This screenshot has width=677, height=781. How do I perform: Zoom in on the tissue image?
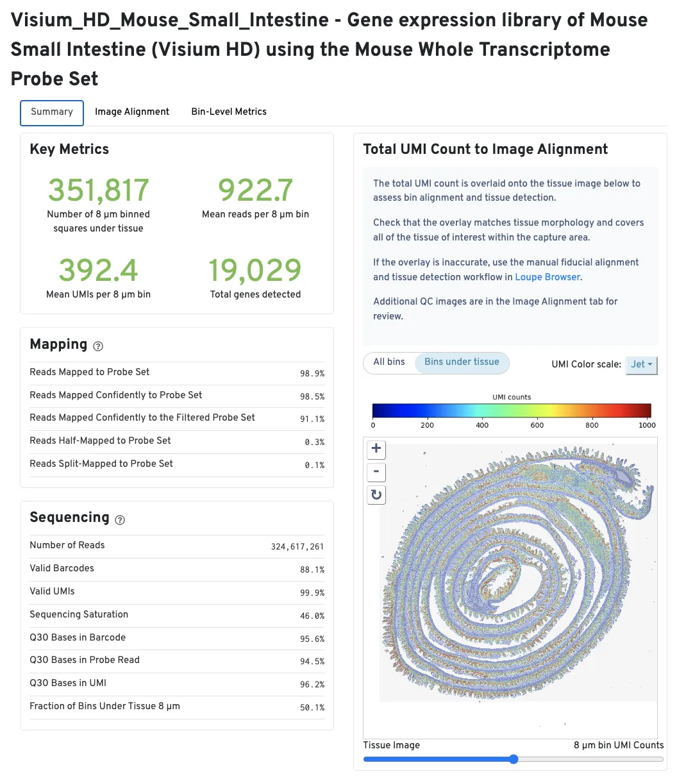pos(376,449)
